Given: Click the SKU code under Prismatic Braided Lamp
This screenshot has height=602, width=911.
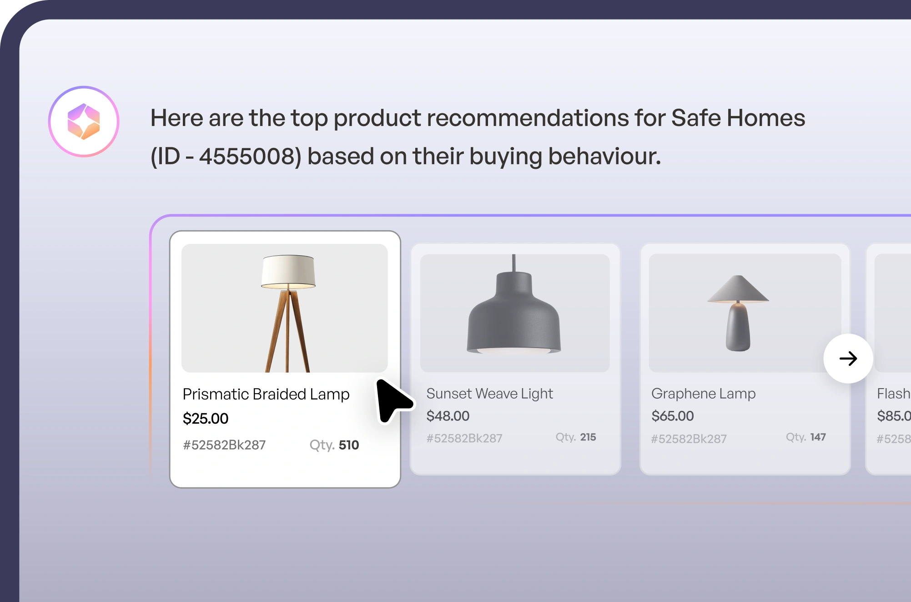Looking at the screenshot, I should pos(224,445).
